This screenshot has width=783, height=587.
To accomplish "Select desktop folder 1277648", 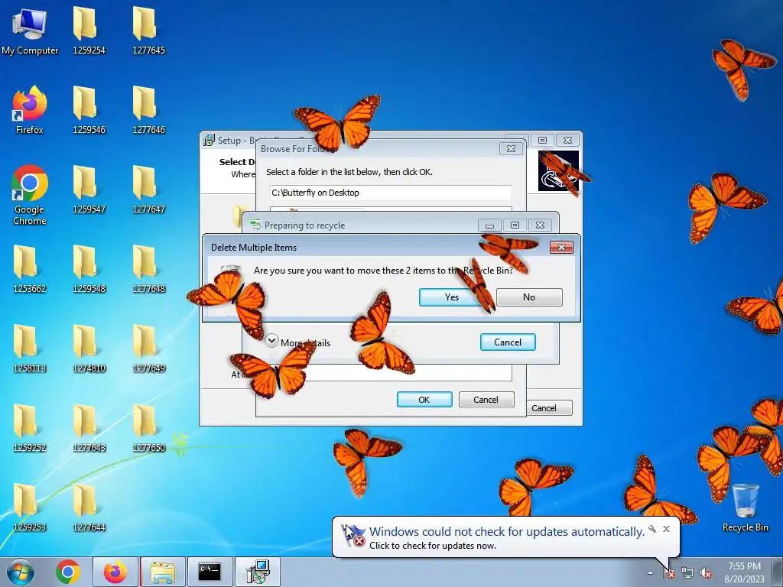I will click(x=148, y=270).
